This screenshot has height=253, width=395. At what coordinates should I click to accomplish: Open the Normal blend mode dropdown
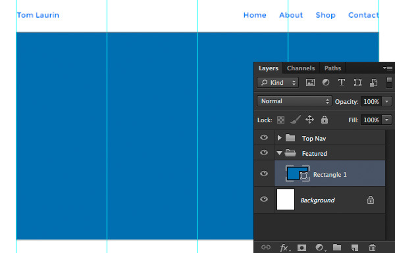pos(294,101)
